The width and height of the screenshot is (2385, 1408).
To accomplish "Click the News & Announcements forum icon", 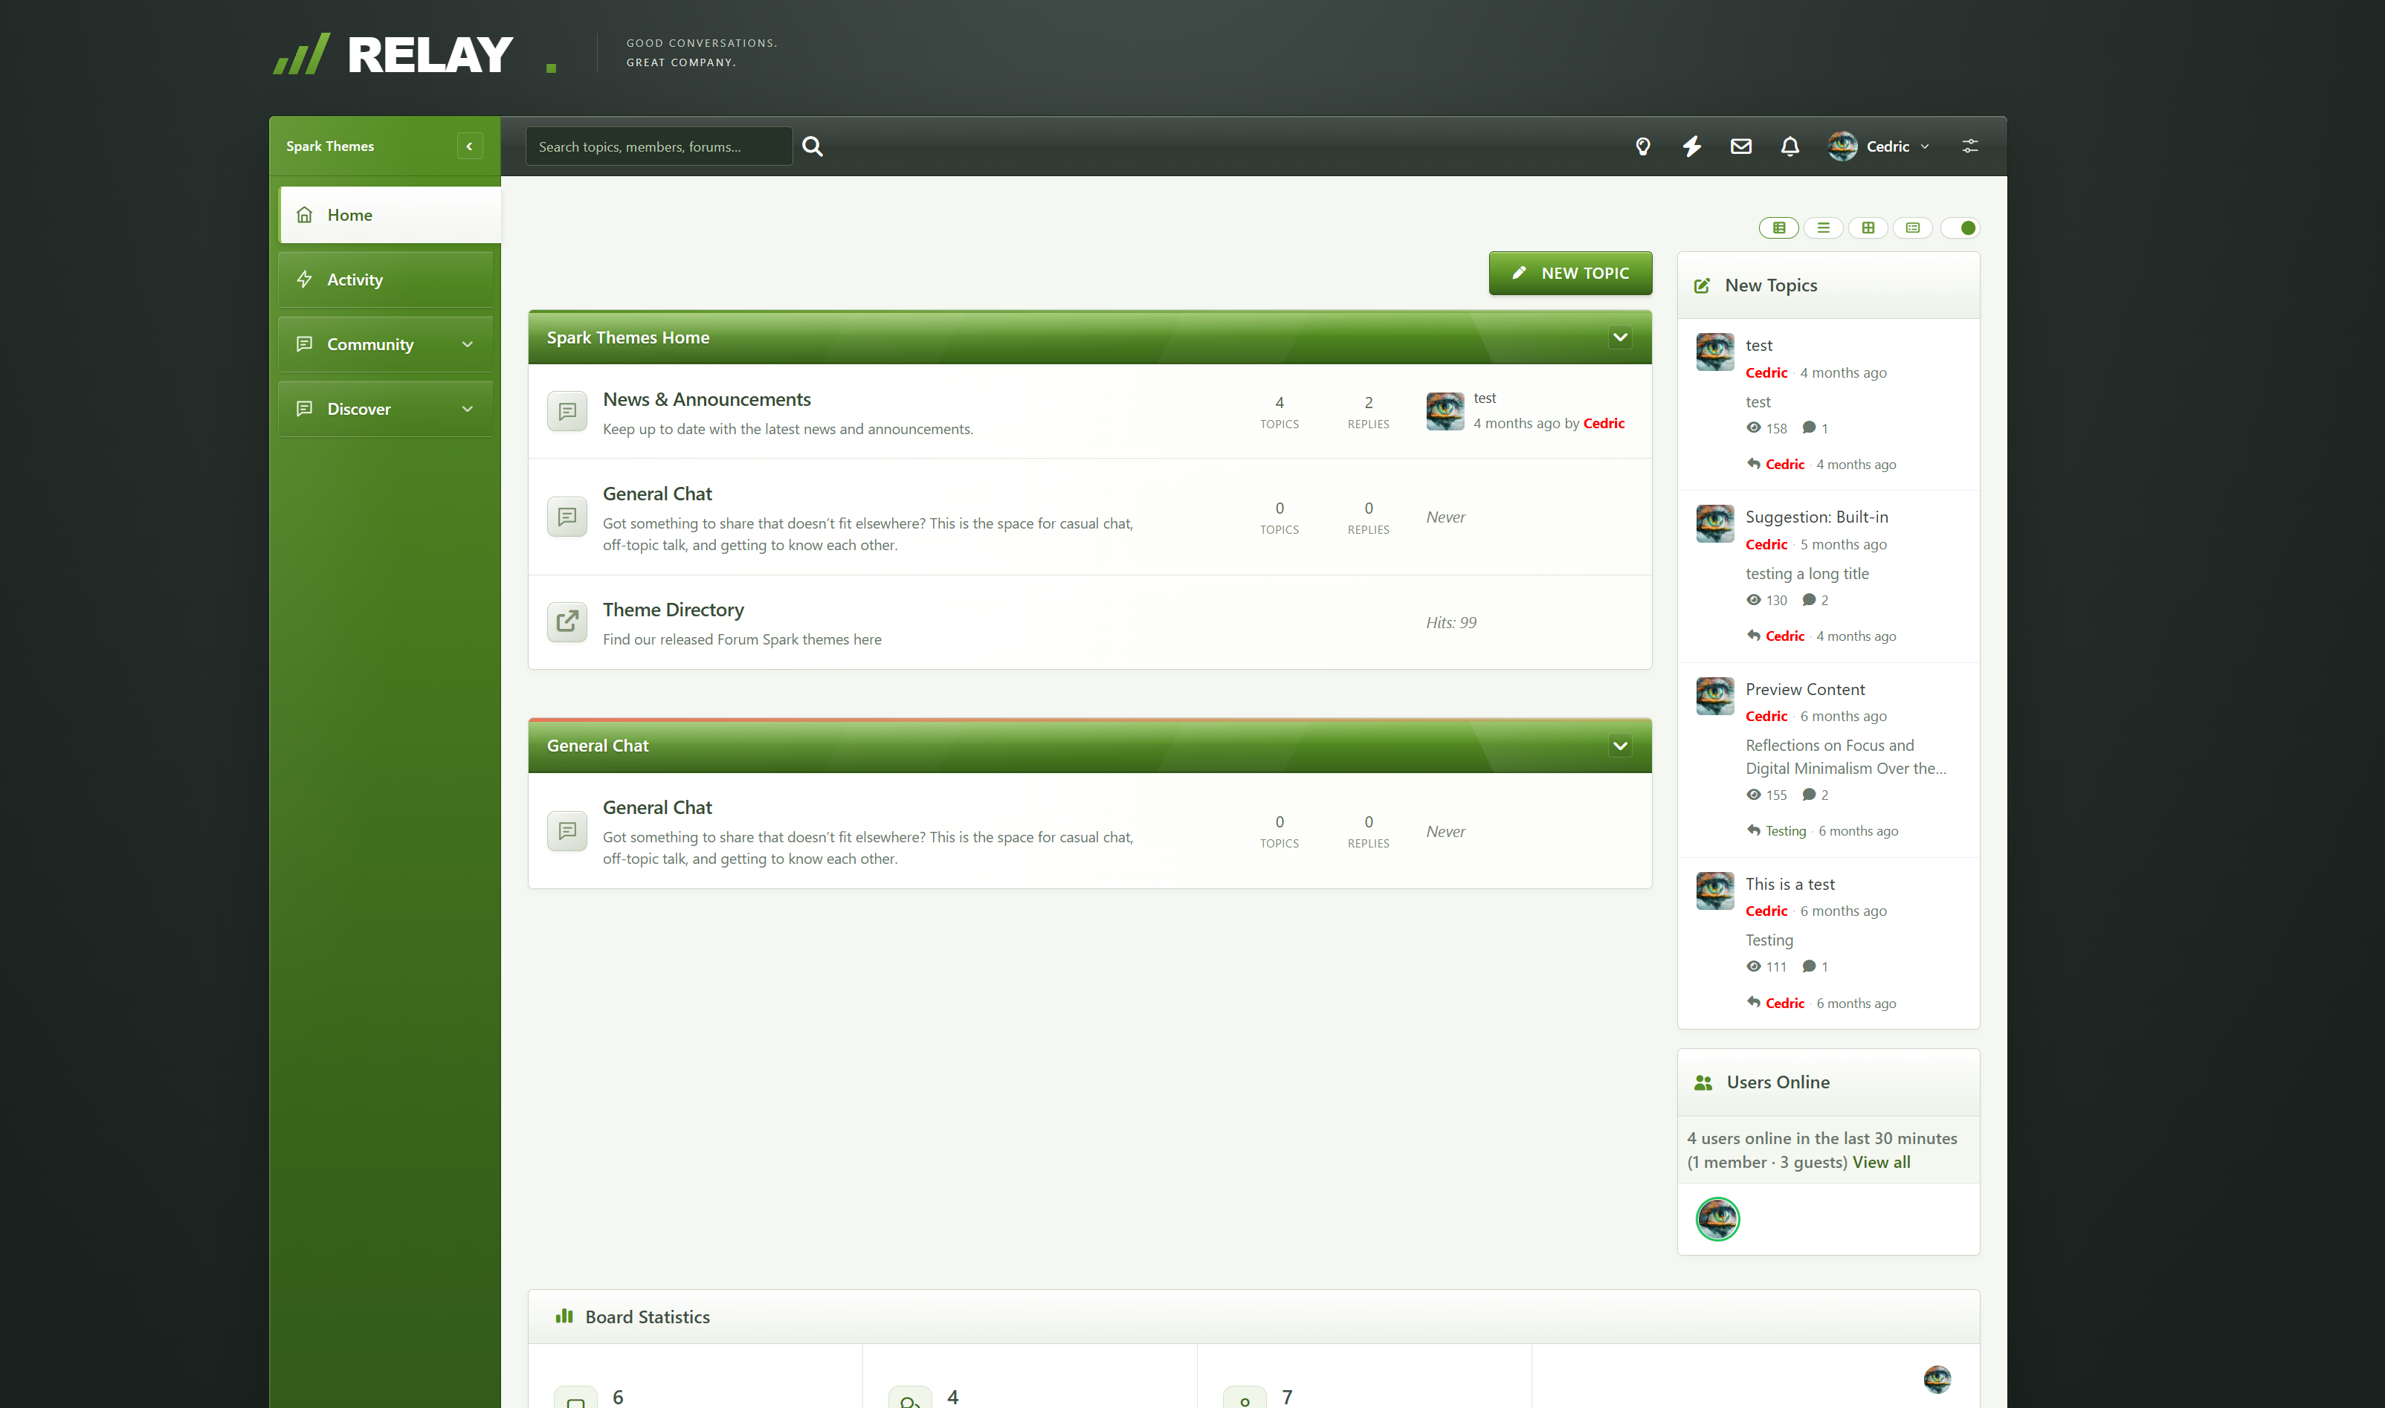I will pos(567,412).
